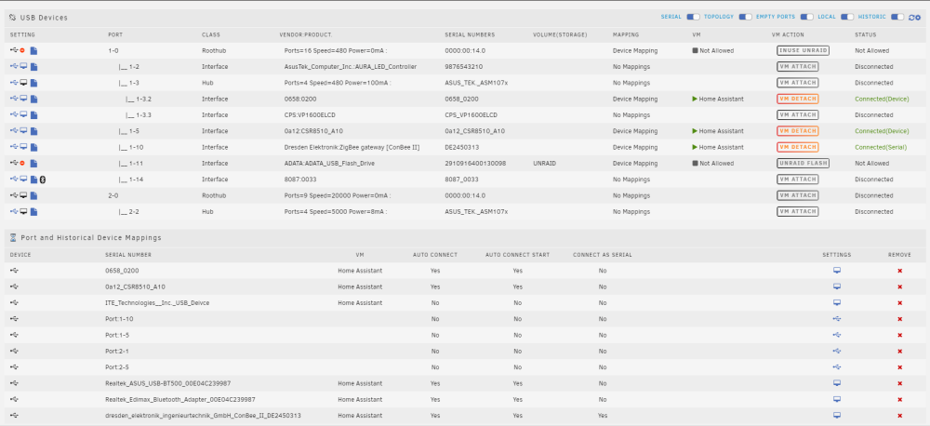Click Port and Historical Device Mappings header
930x426 pixels.
[x=91, y=237]
